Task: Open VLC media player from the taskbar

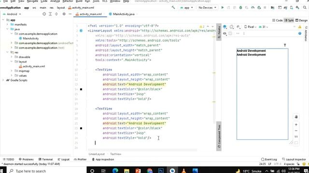Action: tap(183, 171)
